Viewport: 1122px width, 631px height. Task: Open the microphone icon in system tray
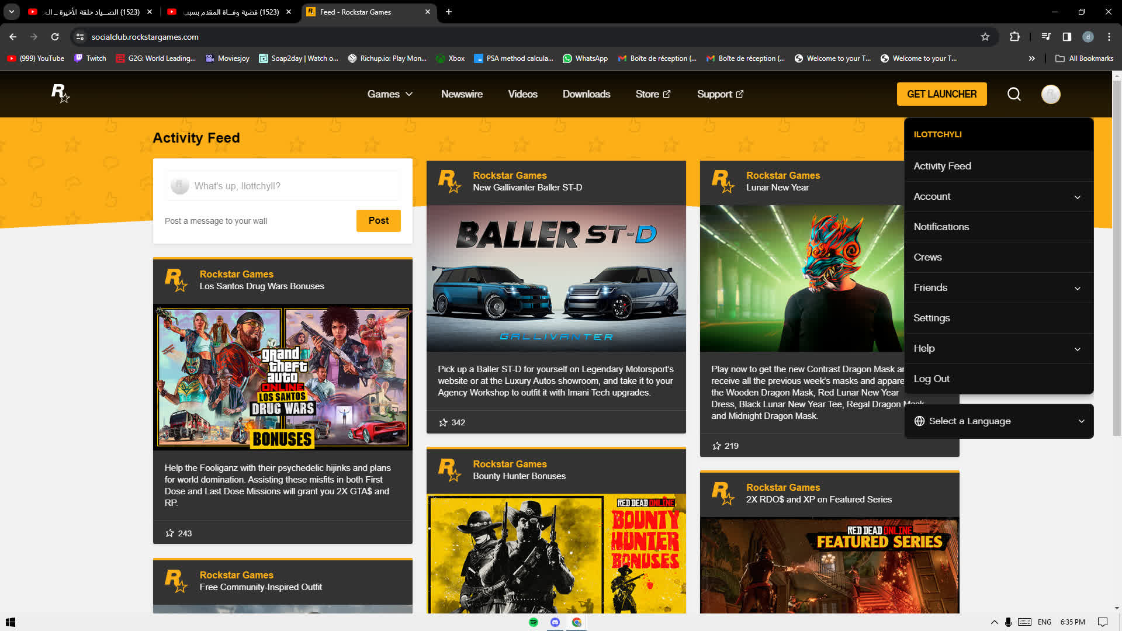click(1008, 622)
